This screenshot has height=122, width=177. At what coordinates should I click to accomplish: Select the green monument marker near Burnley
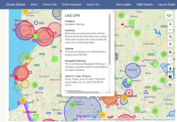point(131,23)
